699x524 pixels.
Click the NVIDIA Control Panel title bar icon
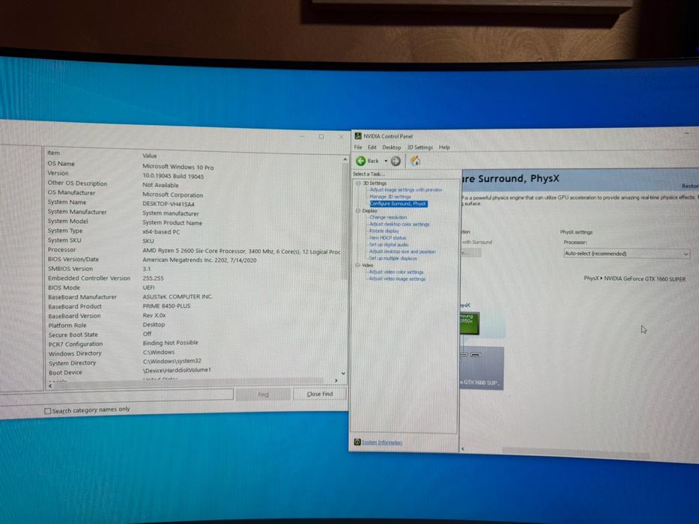pyautogui.click(x=357, y=136)
